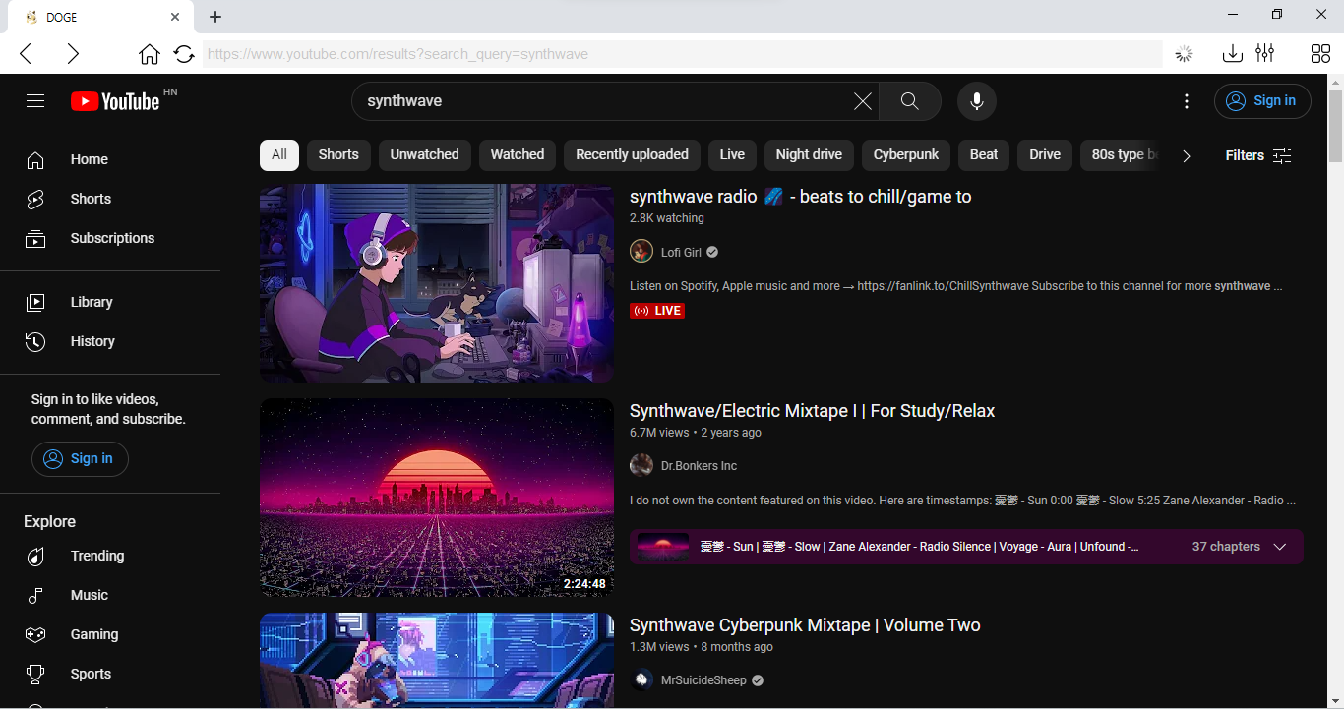Open the MrSuicideSheep channel avatar

point(641,679)
